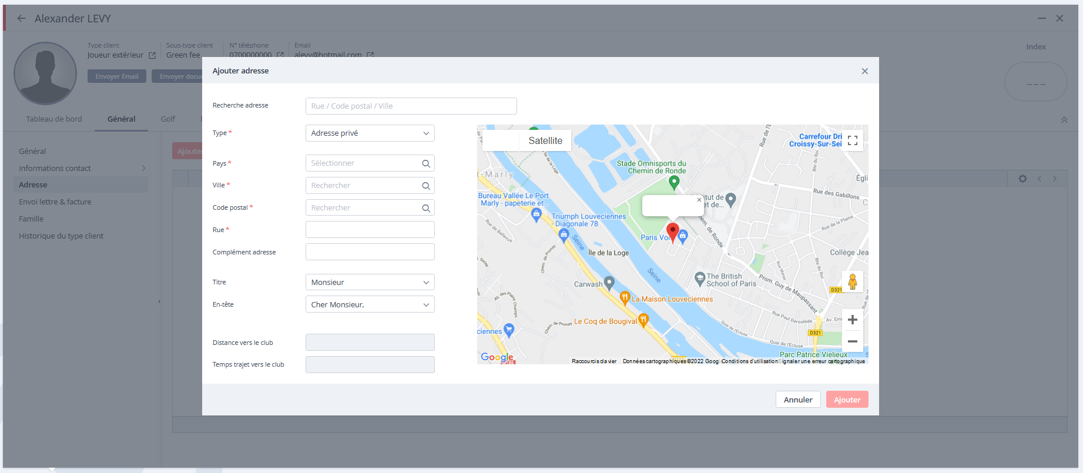Click the Recherche adresse search field
The height and width of the screenshot is (473, 1083).
tap(411, 106)
